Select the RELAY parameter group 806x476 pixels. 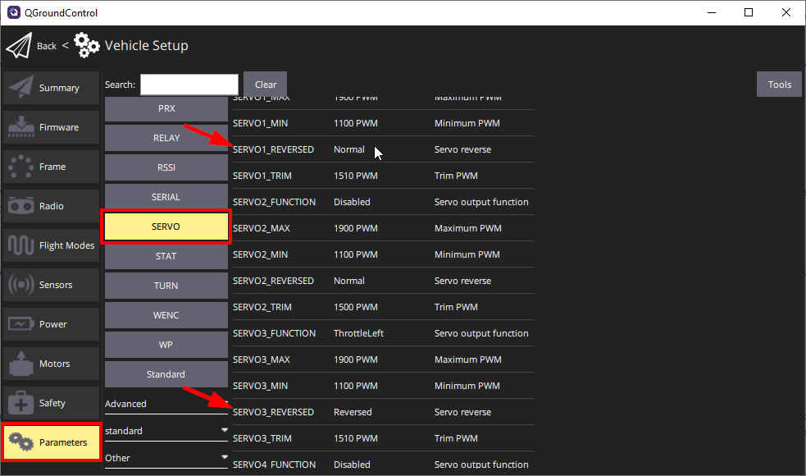pos(166,138)
